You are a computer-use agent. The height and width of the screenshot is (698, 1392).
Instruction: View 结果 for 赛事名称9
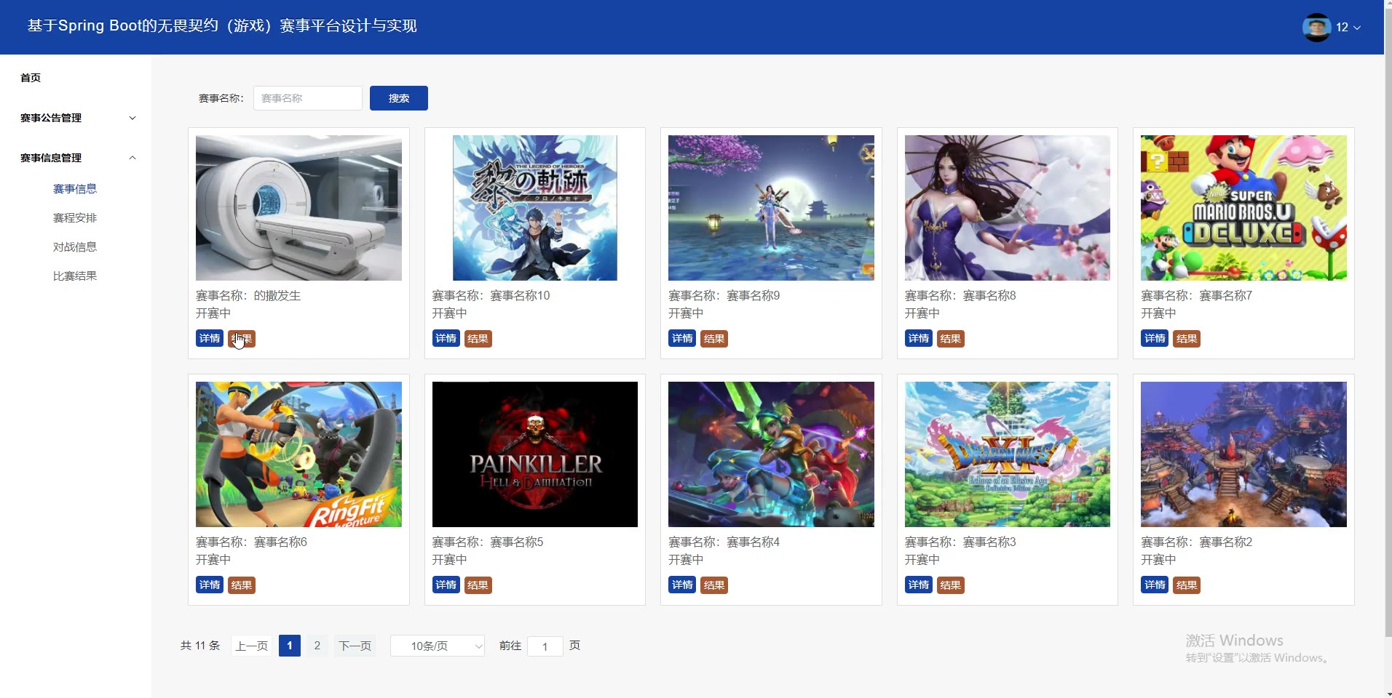tap(714, 339)
